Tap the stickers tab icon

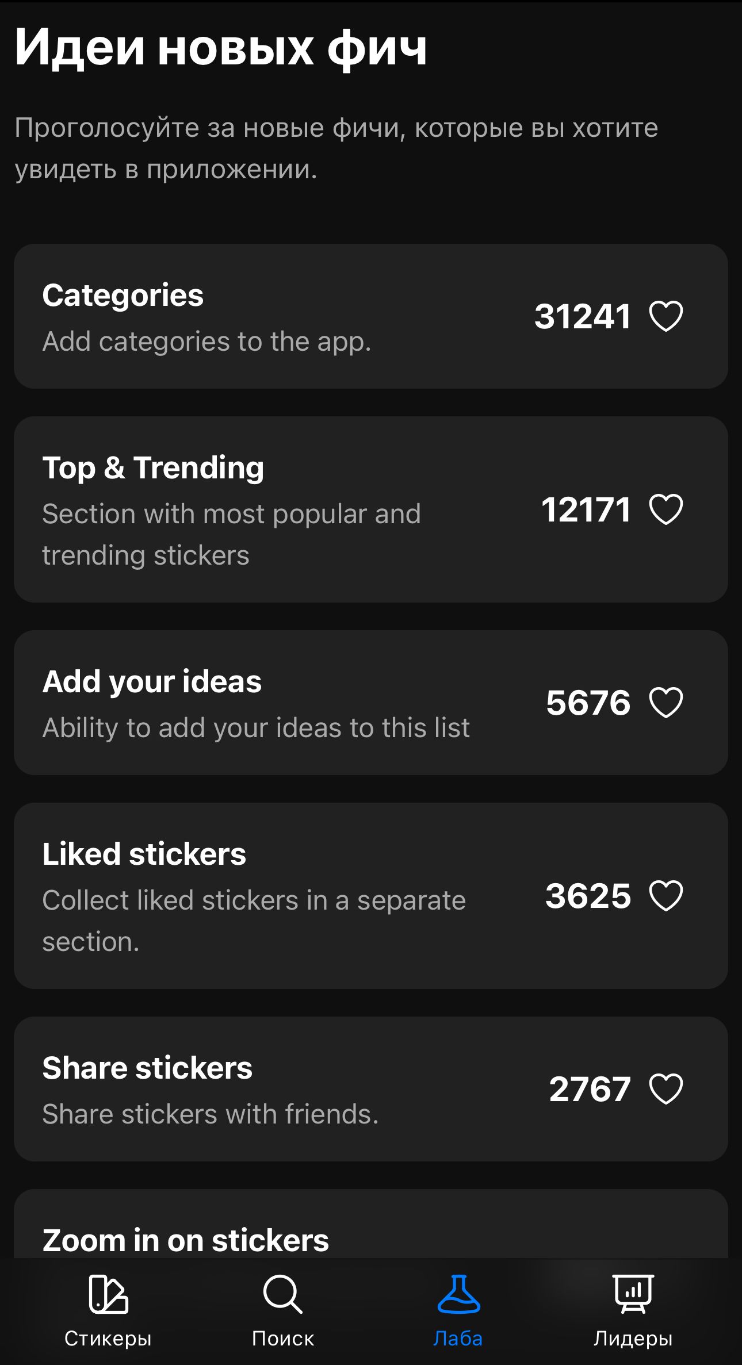[x=108, y=1294]
